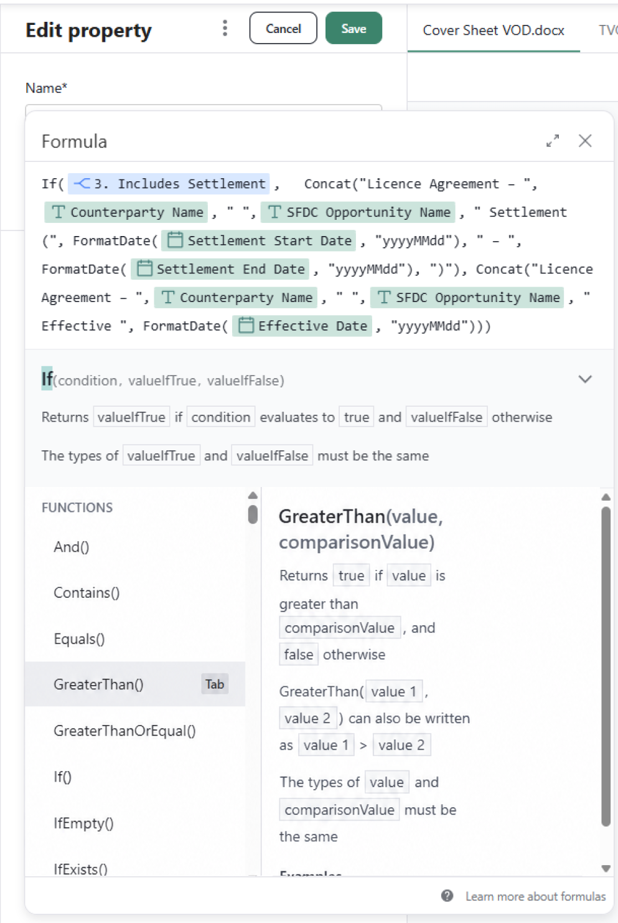Click the highlighted If keyword in help
618x923 pixels.
click(x=47, y=379)
